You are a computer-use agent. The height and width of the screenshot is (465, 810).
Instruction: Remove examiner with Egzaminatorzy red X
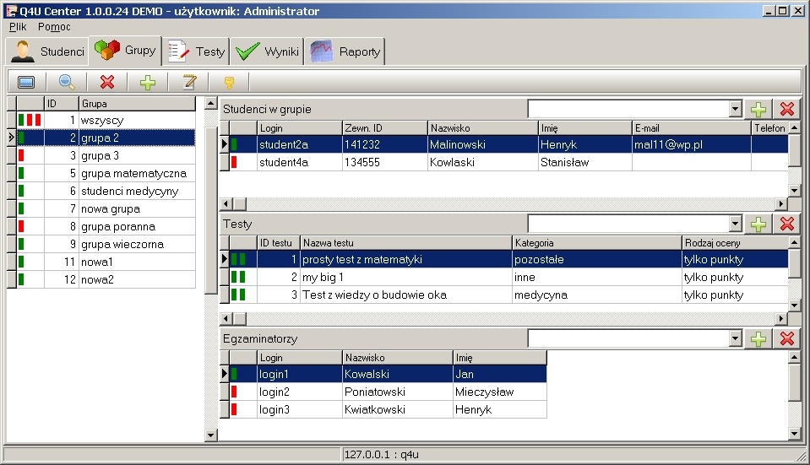[786, 339]
